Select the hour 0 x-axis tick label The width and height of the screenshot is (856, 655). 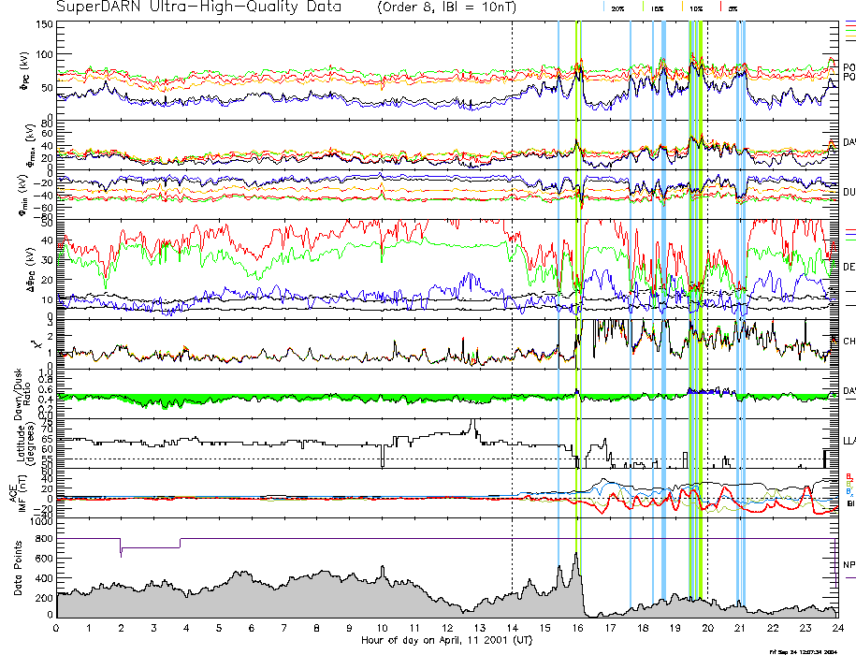57,628
